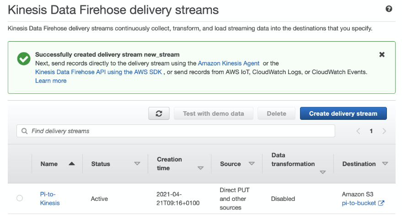The image size is (402, 215).
Task: Open the Amazon Kinesis Agent link
Action: (228, 63)
